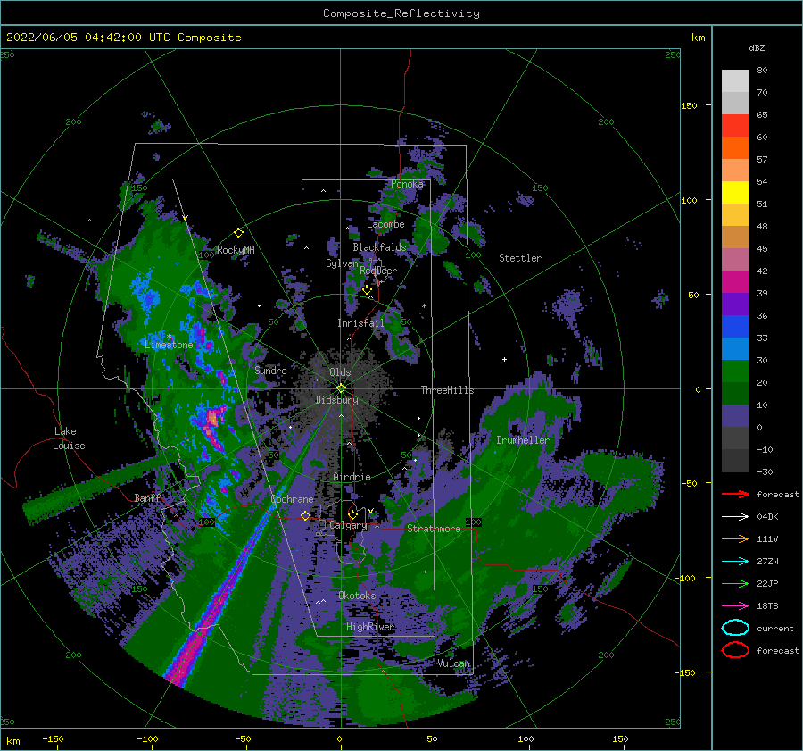Viewport: 803px width, 751px height.
Task: Select the yellow diamond marker below RedDeer
Action: click(x=367, y=290)
